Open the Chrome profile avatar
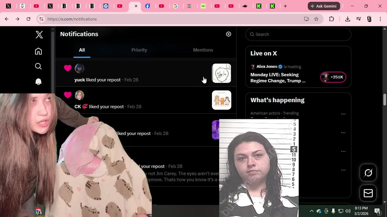This screenshot has height=217, width=387. 369,19
